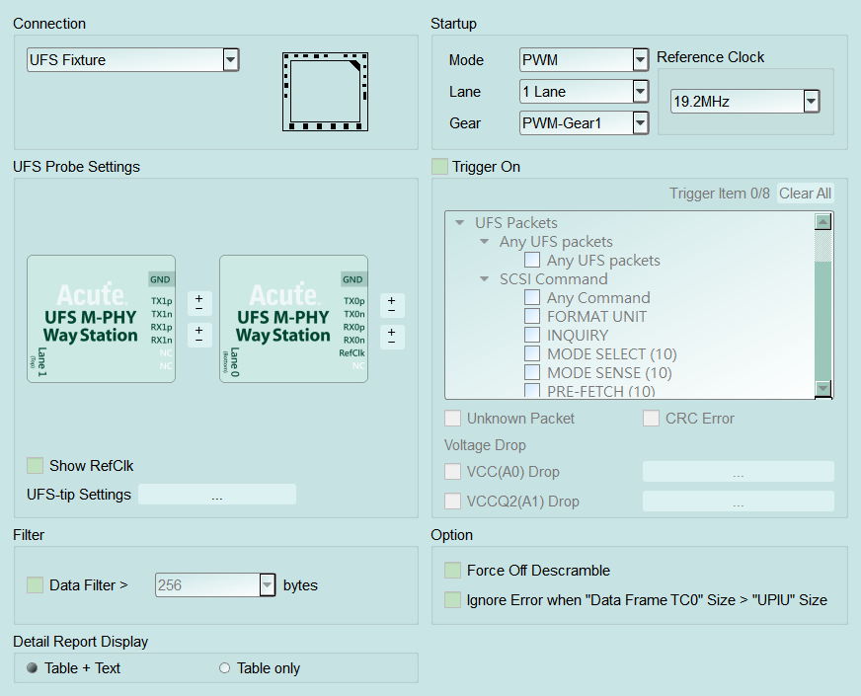861x696 pixels.
Task: Check the INQUIRY trigger item
Action: point(532,335)
